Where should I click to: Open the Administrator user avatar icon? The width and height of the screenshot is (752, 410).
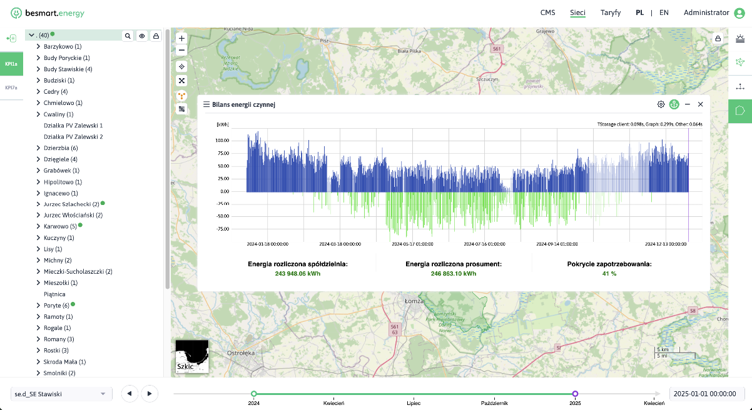pyautogui.click(x=739, y=12)
